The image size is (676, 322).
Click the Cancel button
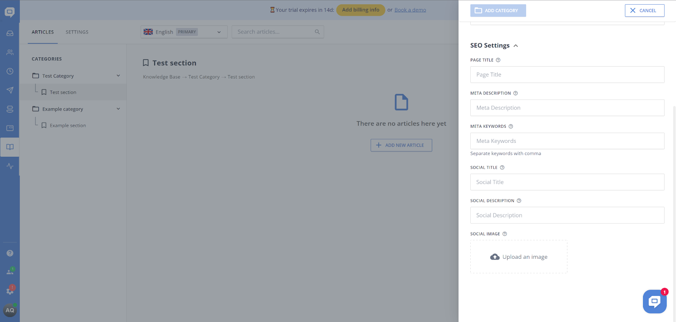click(x=644, y=11)
